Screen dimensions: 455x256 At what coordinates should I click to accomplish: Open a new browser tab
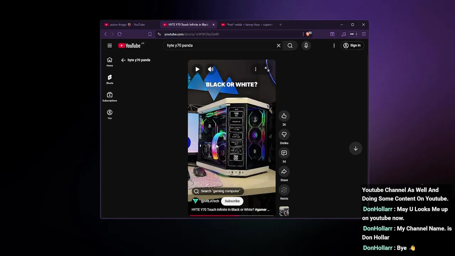[280, 25]
